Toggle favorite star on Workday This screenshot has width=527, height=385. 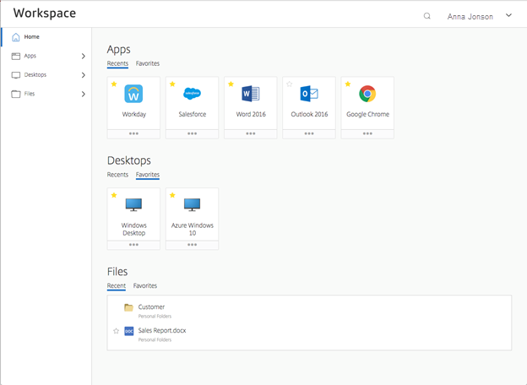114,84
